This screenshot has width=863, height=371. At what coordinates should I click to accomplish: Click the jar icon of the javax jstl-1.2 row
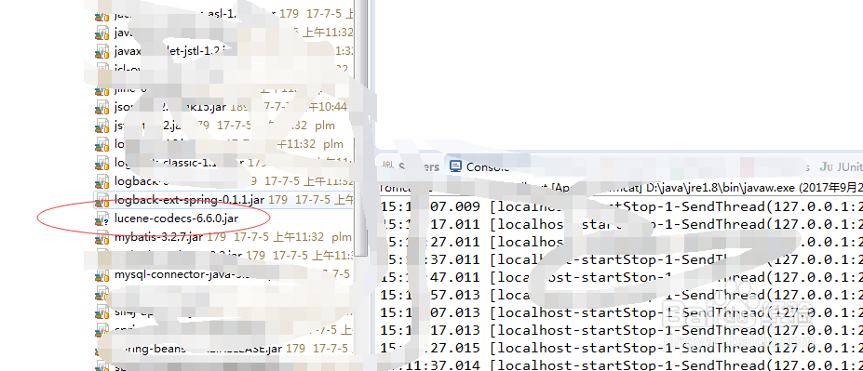click(101, 52)
